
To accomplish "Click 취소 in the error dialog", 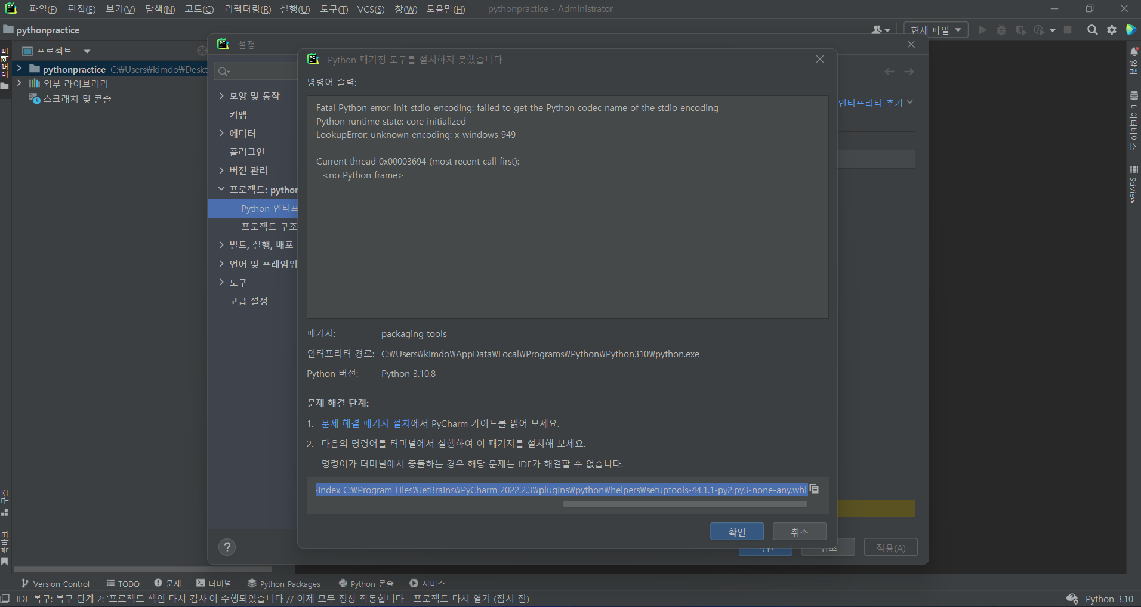I will (x=800, y=531).
